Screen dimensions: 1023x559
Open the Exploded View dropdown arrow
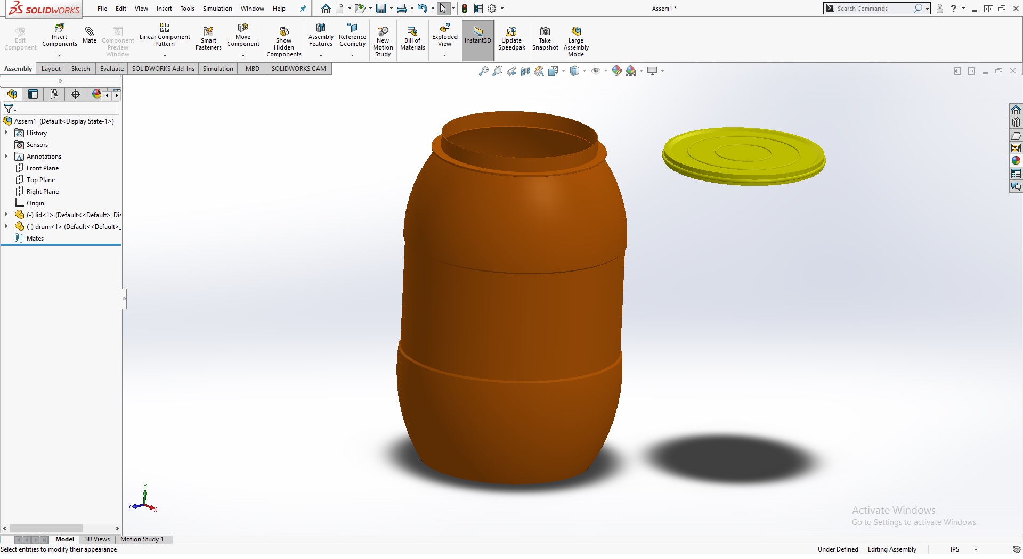point(444,55)
